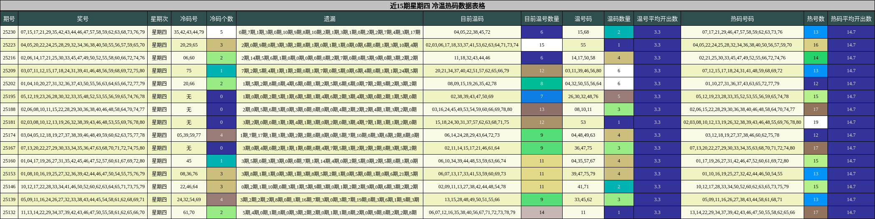Image resolution: width=875 pixels, height=219 pixels.
Task: Click cold numbers cell 61,70
Action: point(189,212)
